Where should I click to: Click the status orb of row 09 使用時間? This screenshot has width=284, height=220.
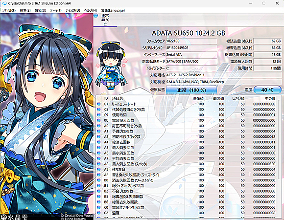pos(99,115)
